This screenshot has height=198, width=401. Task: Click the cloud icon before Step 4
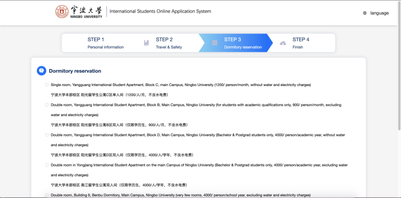point(283,43)
